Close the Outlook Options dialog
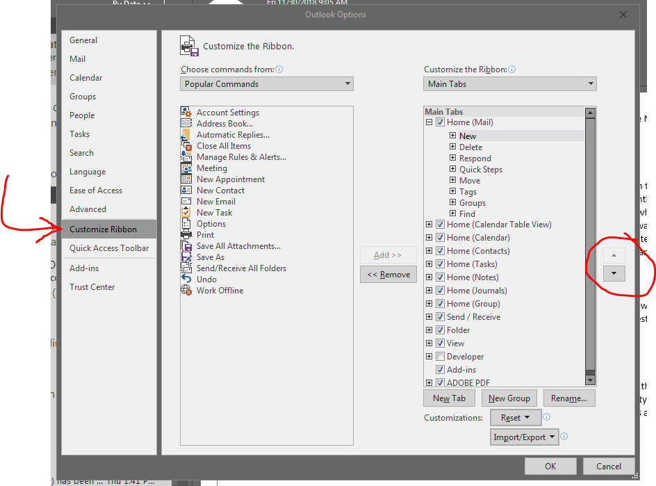The image size is (656, 486). pyautogui.click(x=623, y=15)
